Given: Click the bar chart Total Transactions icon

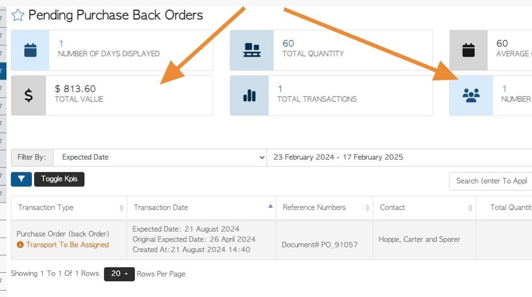Looking at the screenshot, I should pos(249,96).
